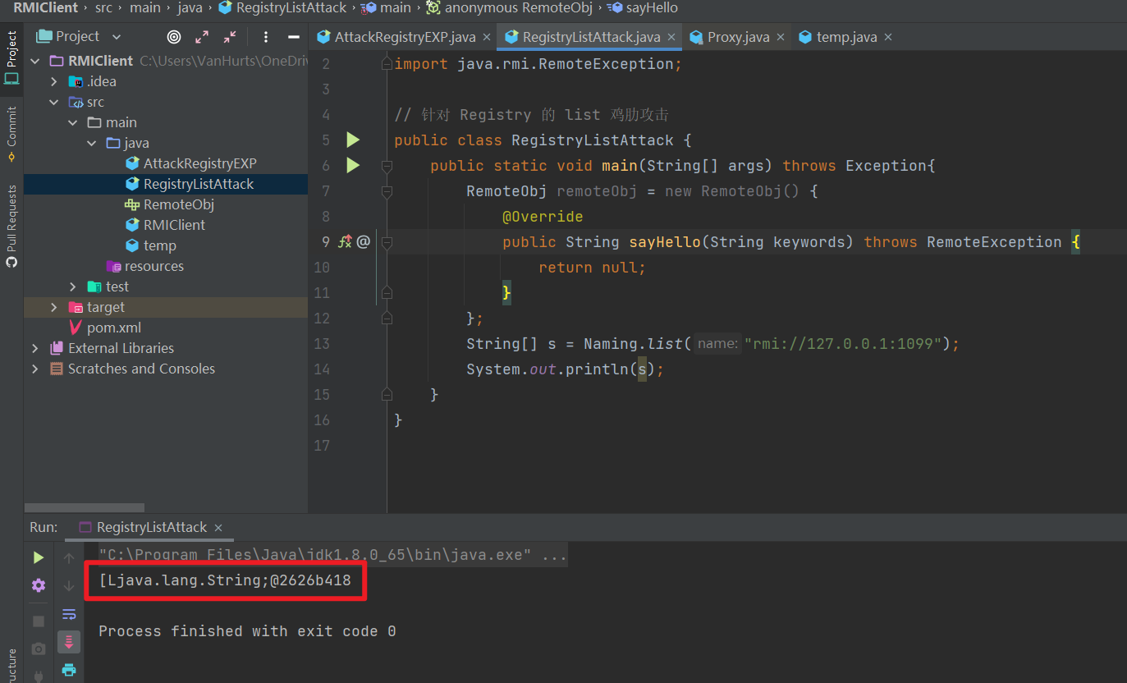This screenshot has width=1127, height=683.
Task: Toggle soft-wrap in the Run console
Action: coord(69,614)
